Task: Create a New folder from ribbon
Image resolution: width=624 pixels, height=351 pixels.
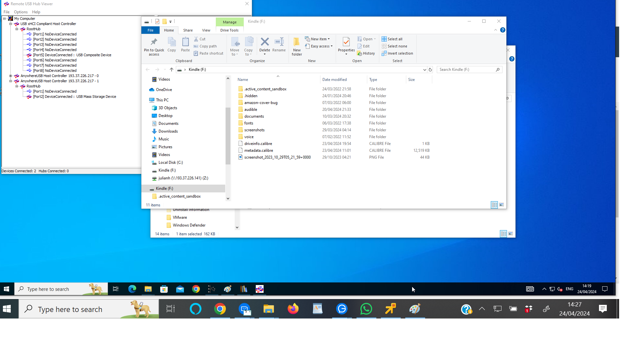Action: 297,46
